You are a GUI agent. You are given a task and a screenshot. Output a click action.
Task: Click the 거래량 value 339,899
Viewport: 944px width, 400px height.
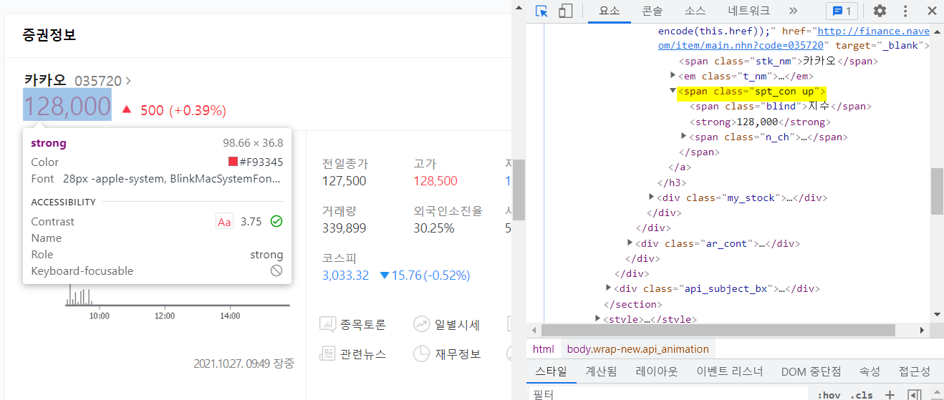click(344, 228)
